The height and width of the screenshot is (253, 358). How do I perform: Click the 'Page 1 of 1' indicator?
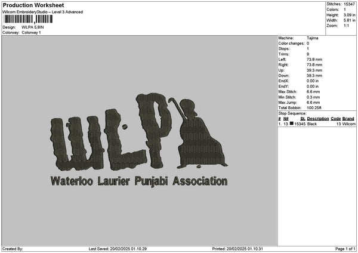tap(345, 249)
